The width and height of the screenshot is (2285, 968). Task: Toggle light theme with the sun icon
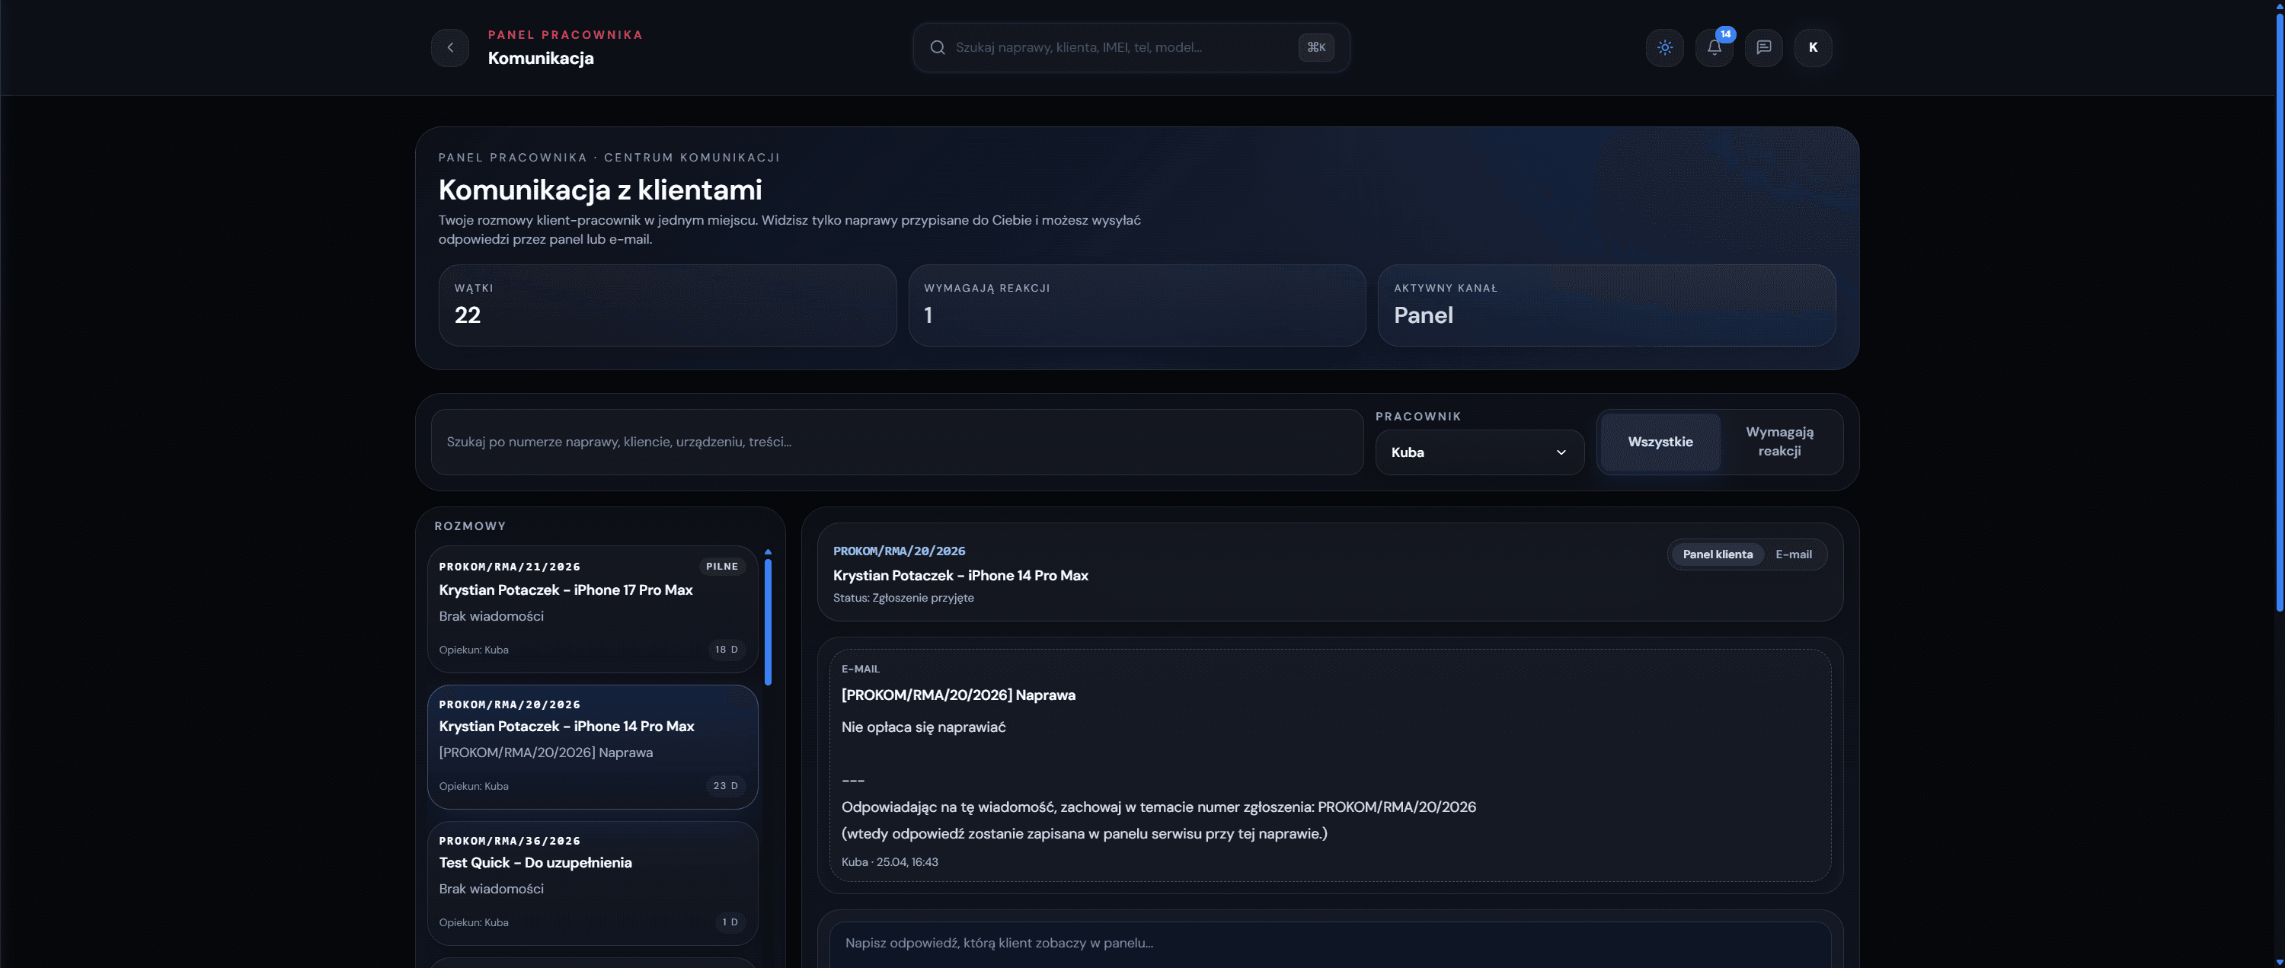point(1664,48)
